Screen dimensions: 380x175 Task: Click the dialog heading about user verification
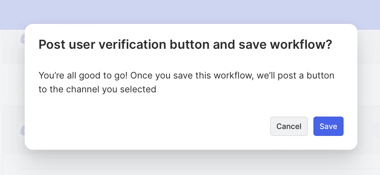click(185, 45)
